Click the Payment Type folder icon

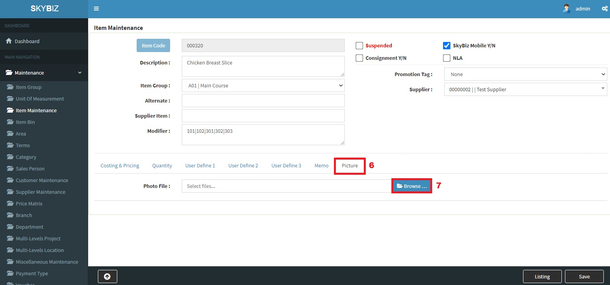coord(10,273)
